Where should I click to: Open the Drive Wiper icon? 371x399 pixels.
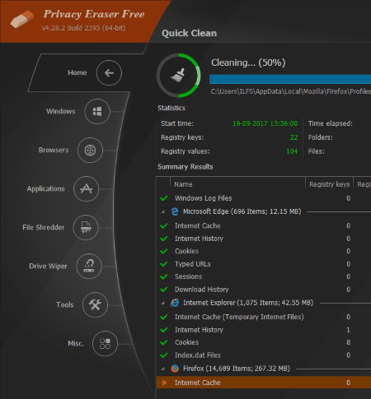click(89, 267)
